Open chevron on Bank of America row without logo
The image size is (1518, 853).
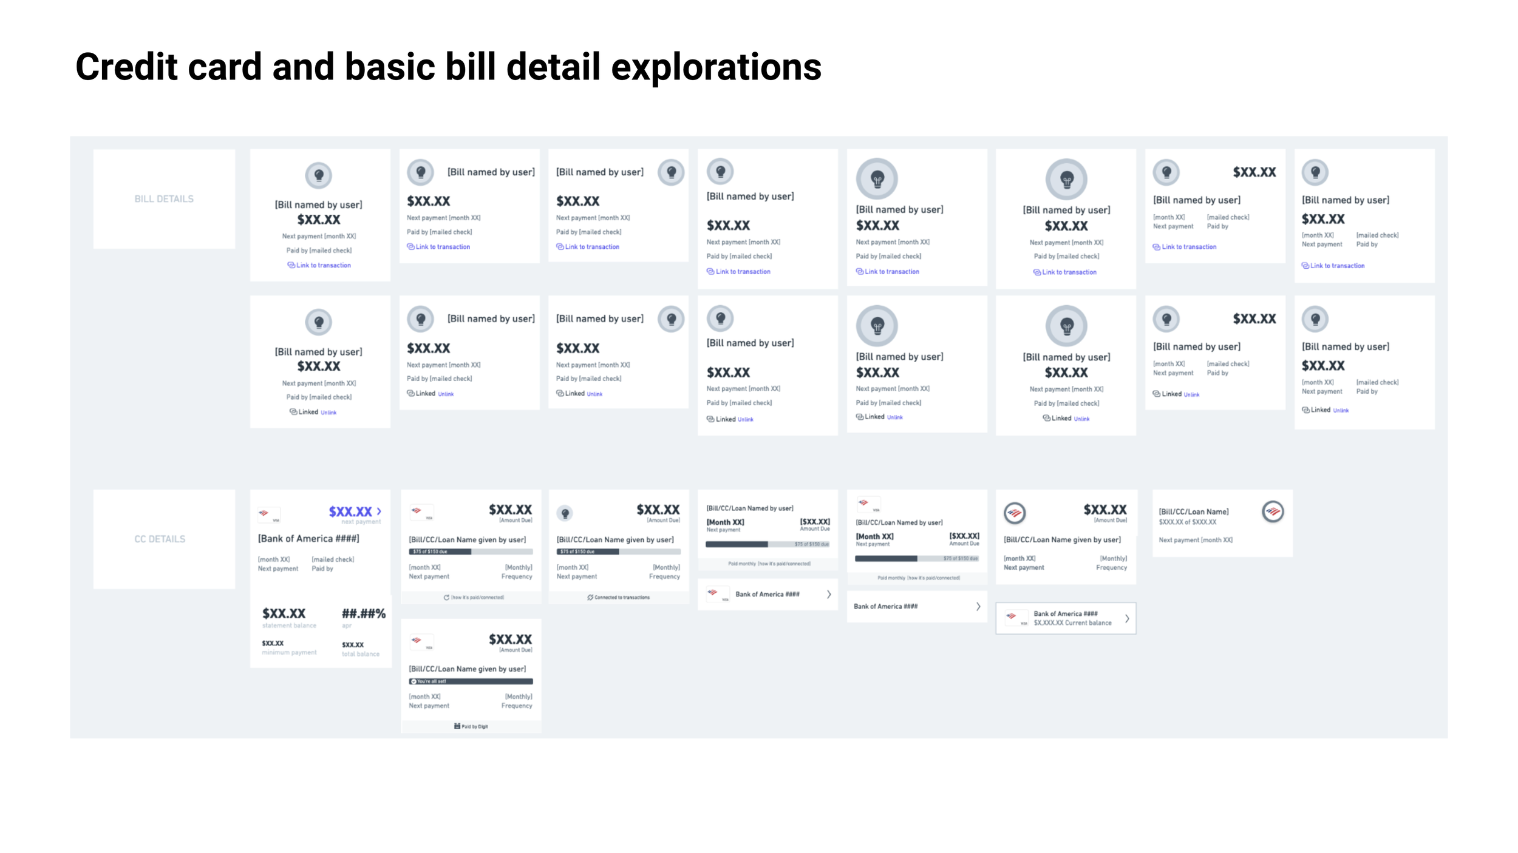click(x=978, y=606)
